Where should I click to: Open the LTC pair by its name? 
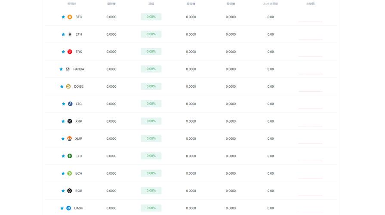[79, 104]
